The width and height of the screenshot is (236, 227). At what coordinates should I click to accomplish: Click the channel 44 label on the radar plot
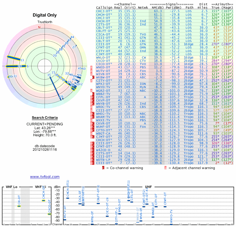point(72,37)
